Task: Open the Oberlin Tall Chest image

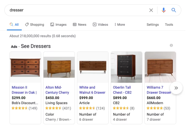Action: tap(127, 67)
